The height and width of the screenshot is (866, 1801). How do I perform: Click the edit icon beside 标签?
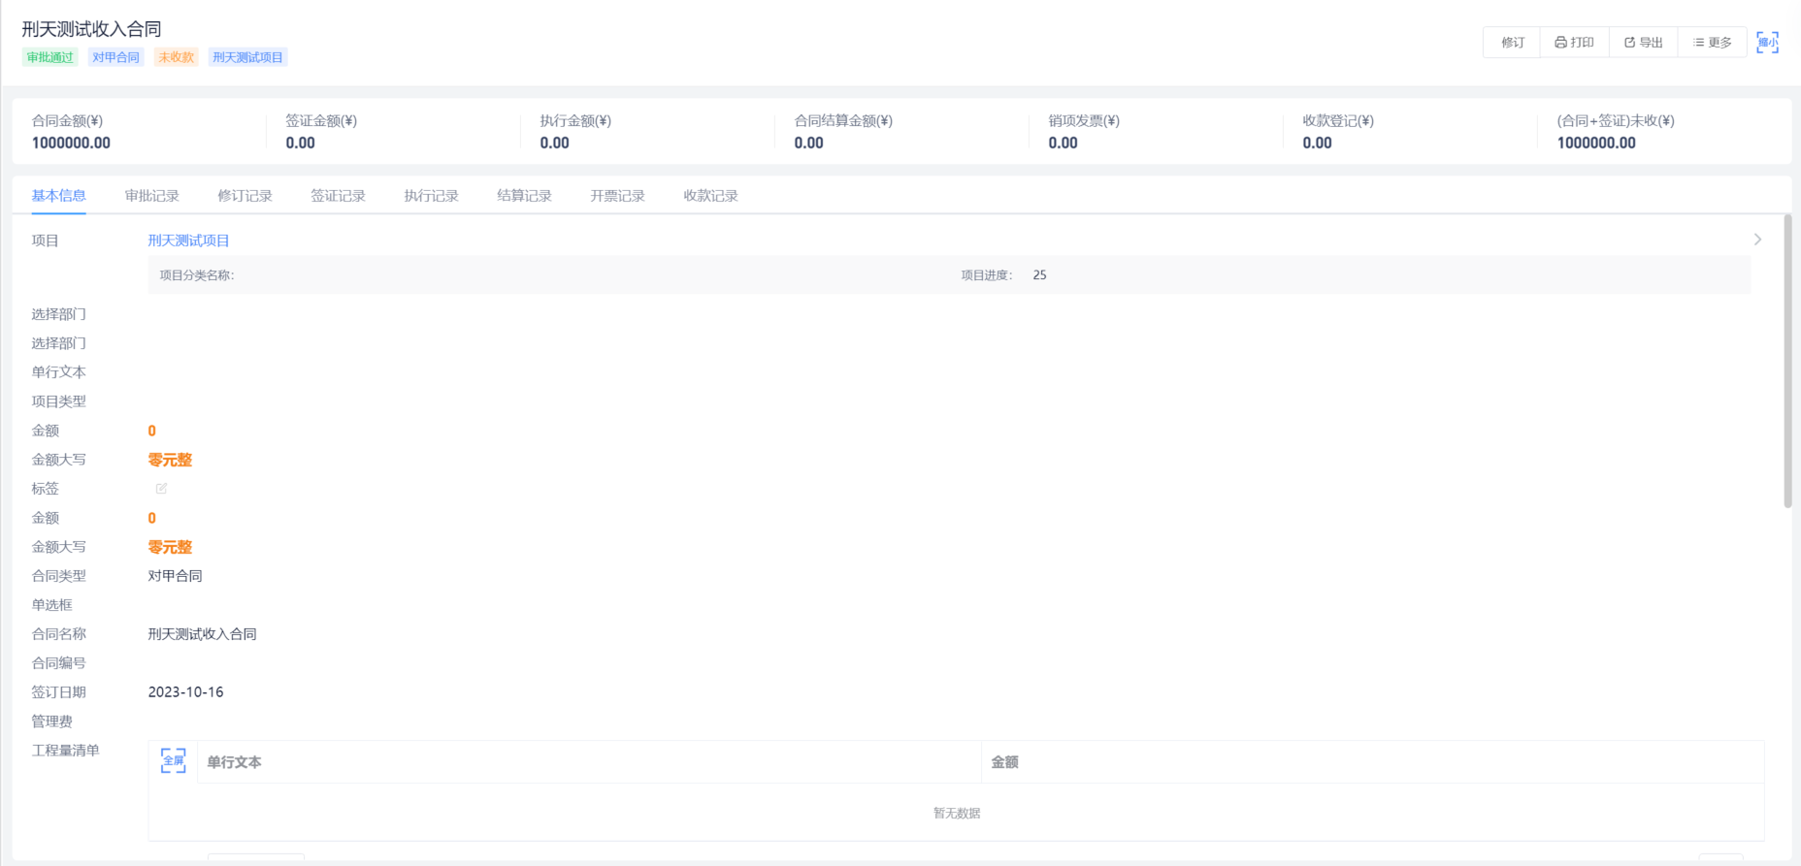[x=161, y=489]
